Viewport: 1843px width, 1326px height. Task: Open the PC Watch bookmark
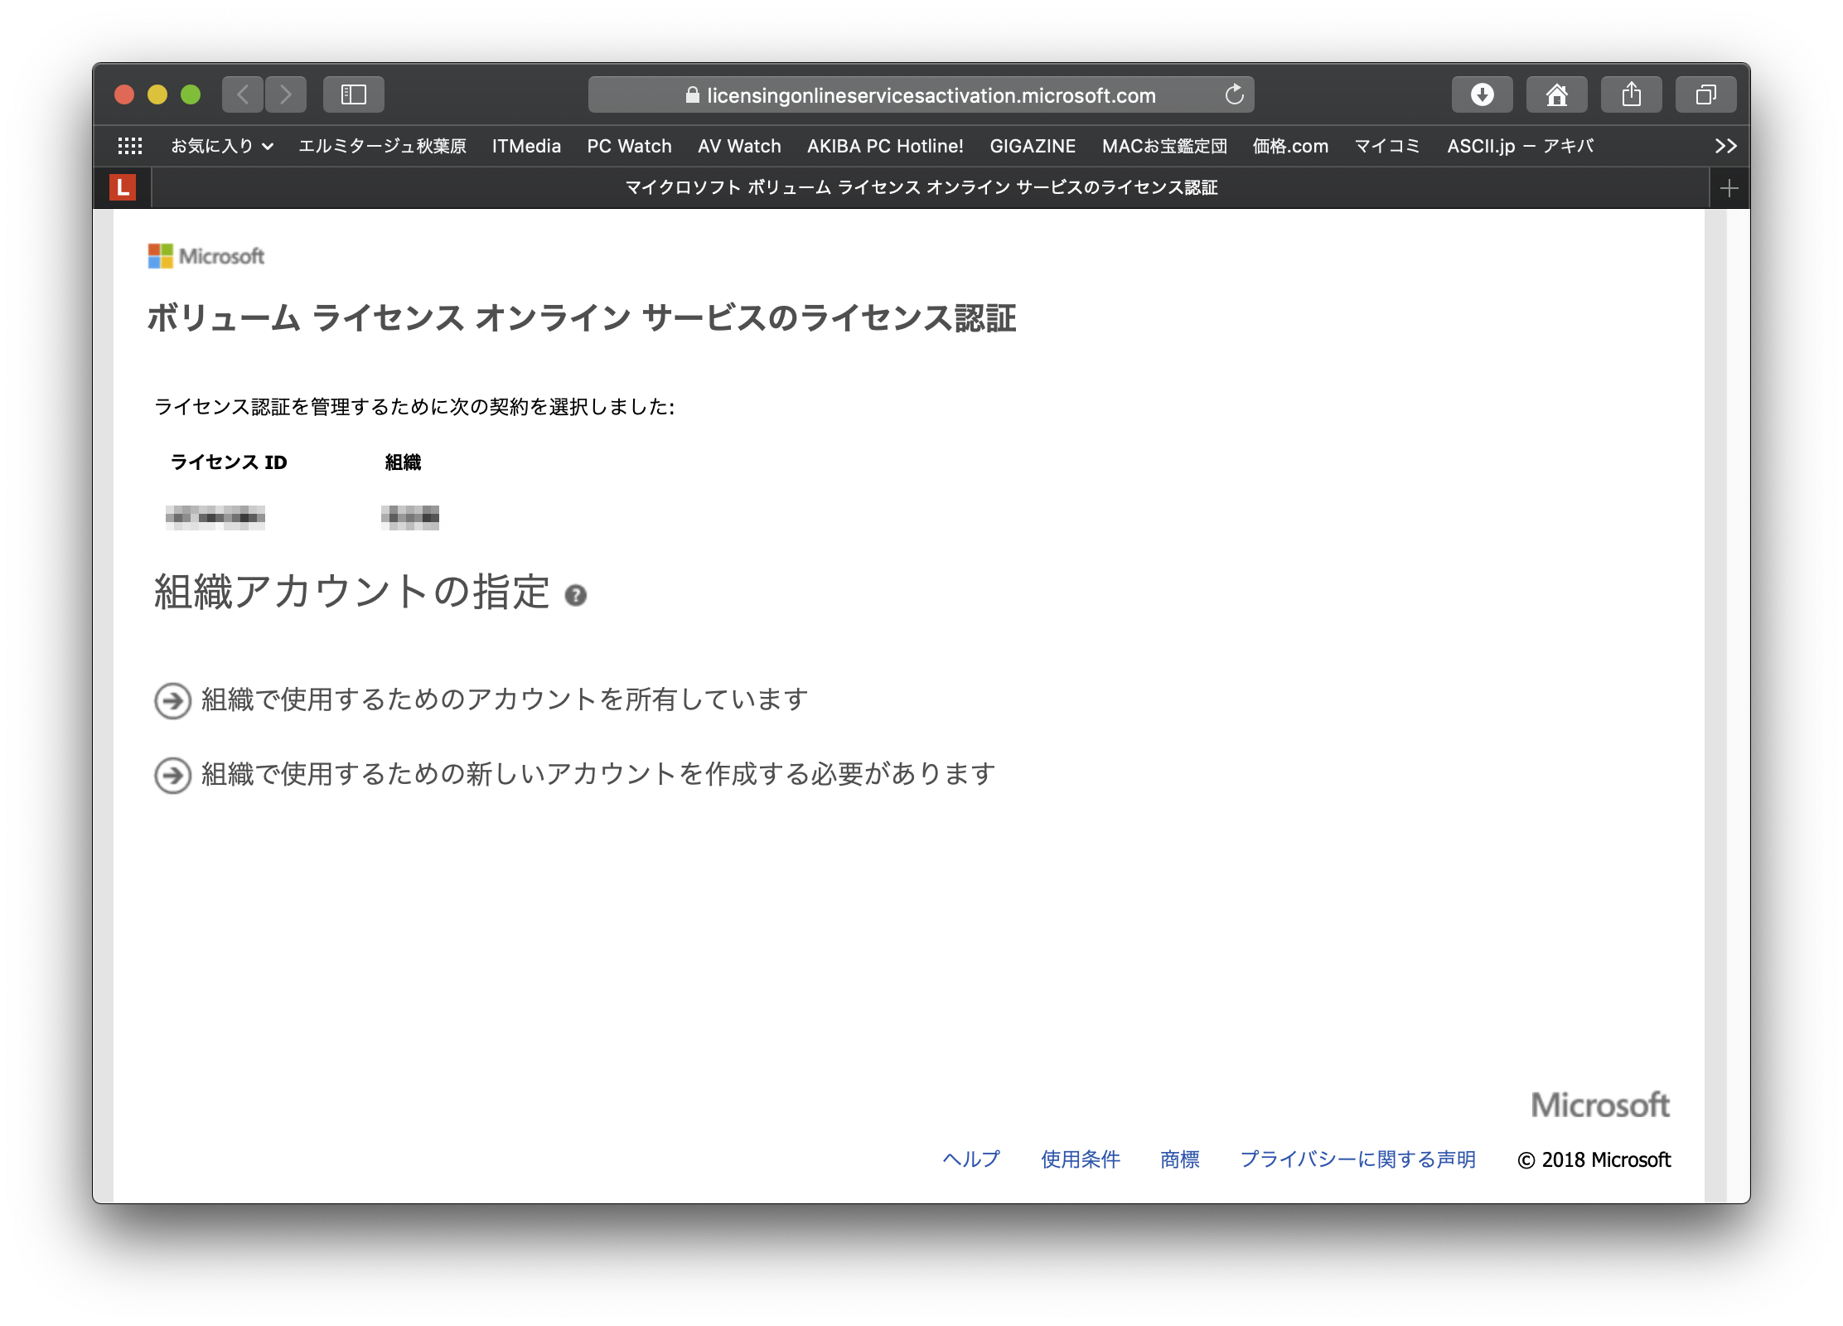tap(629, 146)
